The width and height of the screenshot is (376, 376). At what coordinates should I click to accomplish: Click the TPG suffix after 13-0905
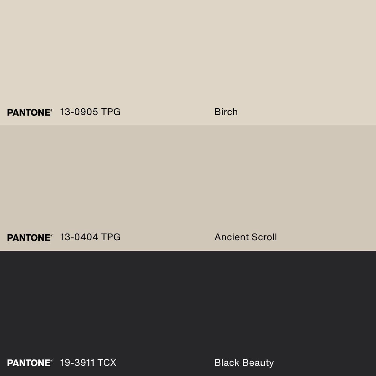tap(111, 112)
